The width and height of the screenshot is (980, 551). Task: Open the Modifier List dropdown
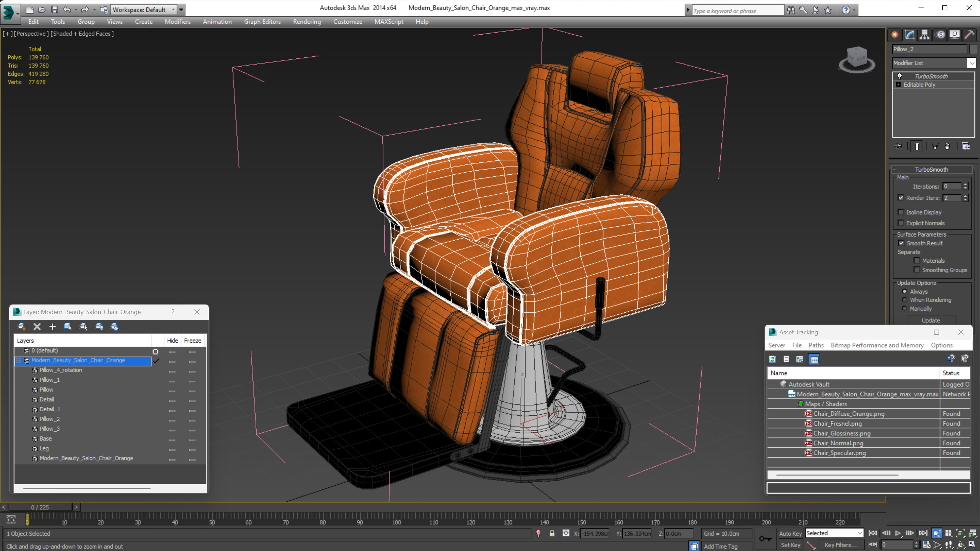click(971, 63)
